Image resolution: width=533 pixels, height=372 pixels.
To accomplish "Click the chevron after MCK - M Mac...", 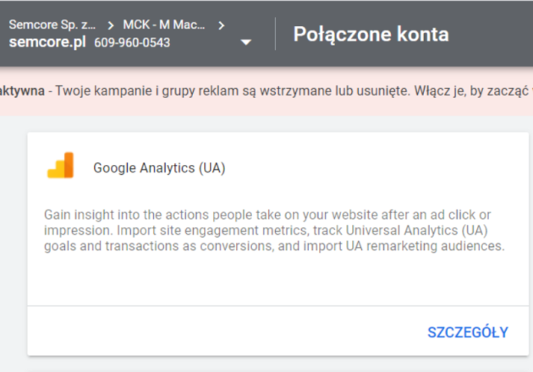I will tap(222, 25).
